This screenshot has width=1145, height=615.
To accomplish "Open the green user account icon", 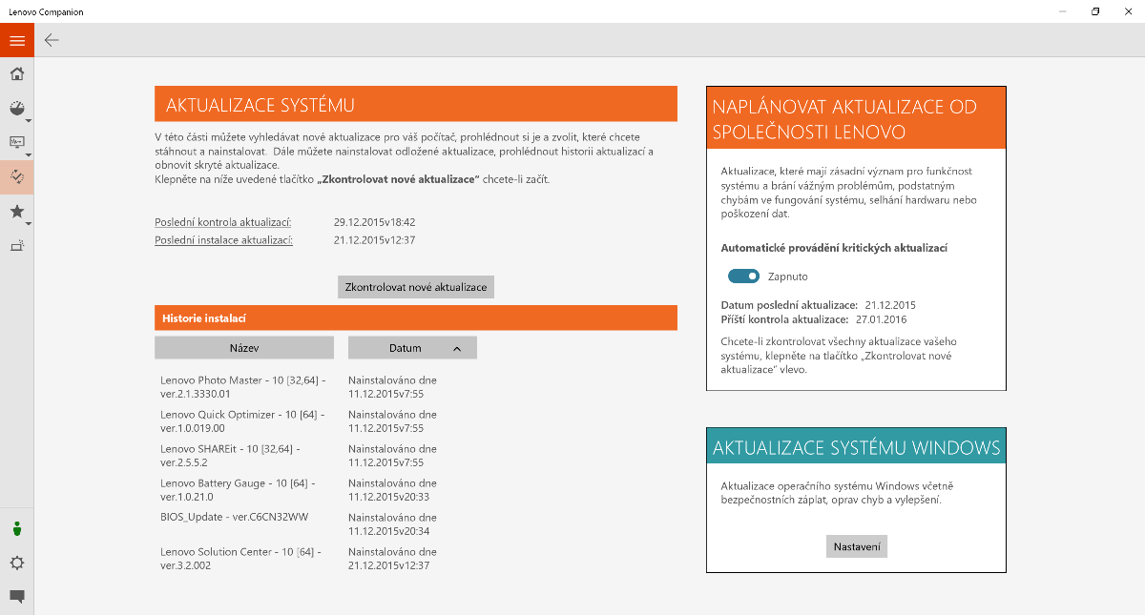I will [16, 528].
